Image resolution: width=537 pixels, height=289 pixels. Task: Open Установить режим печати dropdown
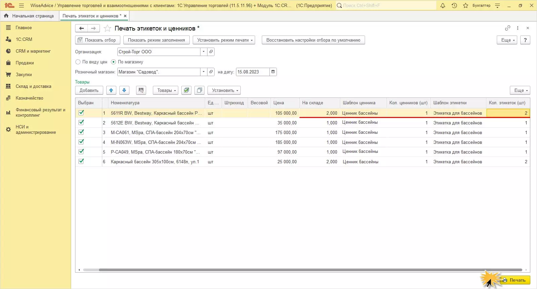224,40
